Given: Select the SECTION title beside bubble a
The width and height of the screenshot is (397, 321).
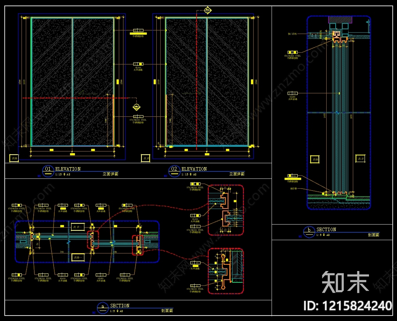Looking at the screenshot, I should click(x=120, y=305).
